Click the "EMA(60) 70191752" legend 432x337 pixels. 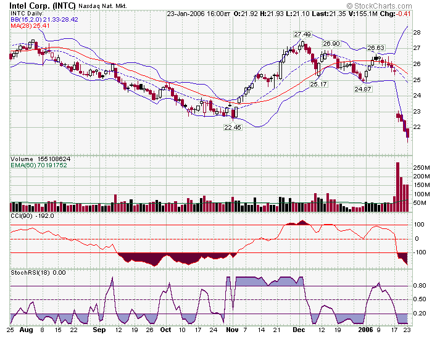(x=38, y=165)
